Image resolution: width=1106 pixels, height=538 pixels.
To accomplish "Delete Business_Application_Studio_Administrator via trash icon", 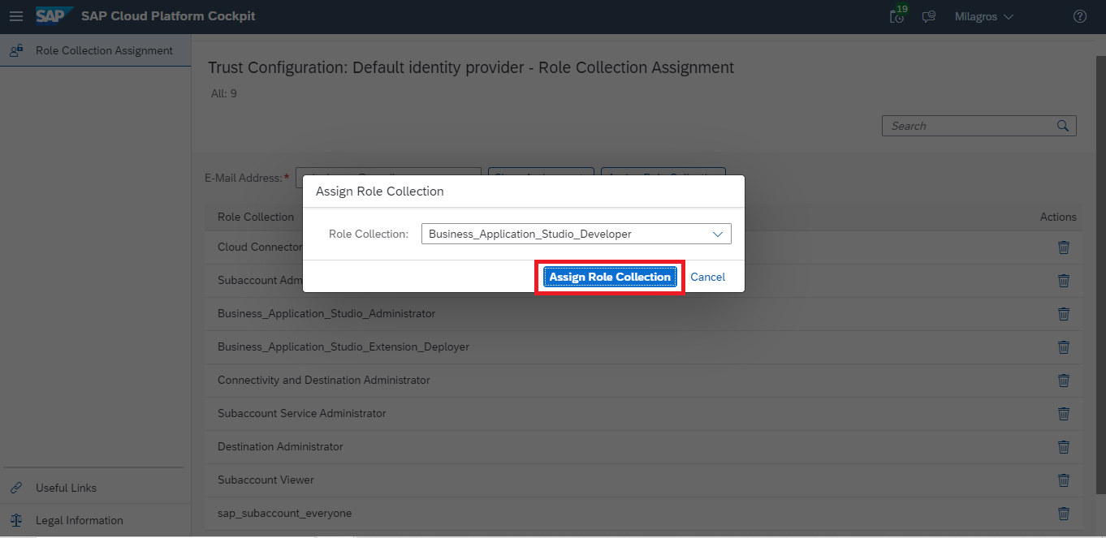I will 1063,314.
